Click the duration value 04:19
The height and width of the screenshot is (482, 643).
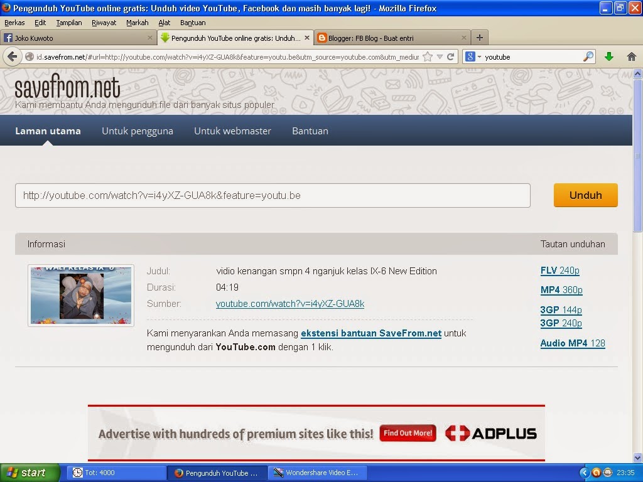pos(227,287)
